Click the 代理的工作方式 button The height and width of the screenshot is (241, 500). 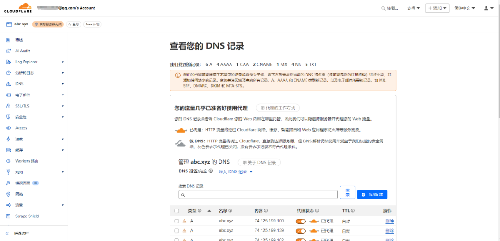pos(278,108)
